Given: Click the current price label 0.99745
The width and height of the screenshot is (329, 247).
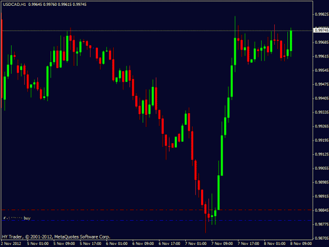Looking at the screenshot, I should coord(322,31).
